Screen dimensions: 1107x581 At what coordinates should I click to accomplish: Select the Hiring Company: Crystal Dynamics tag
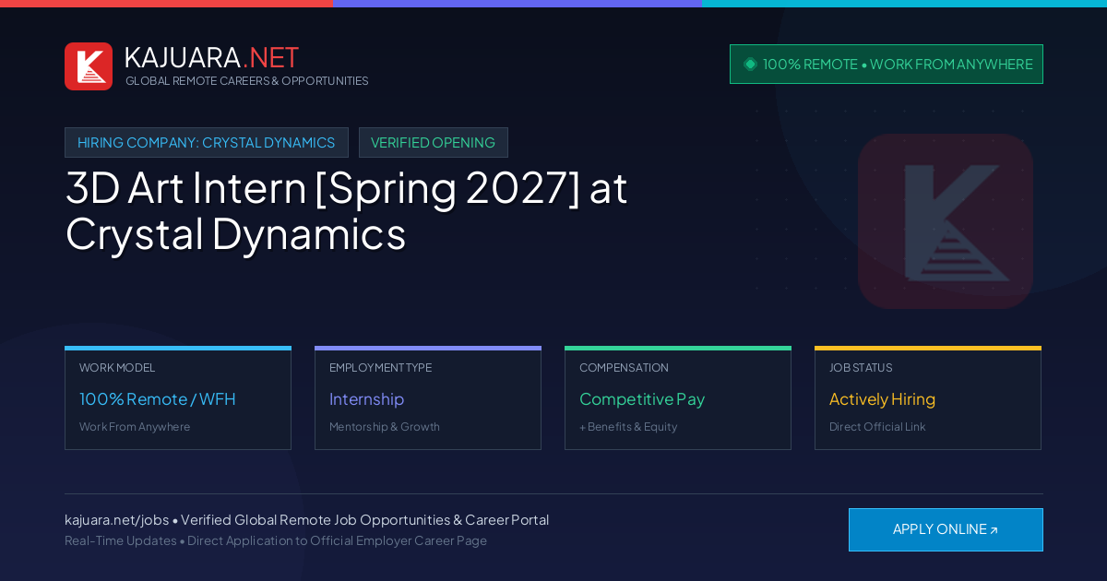point(207,143)
